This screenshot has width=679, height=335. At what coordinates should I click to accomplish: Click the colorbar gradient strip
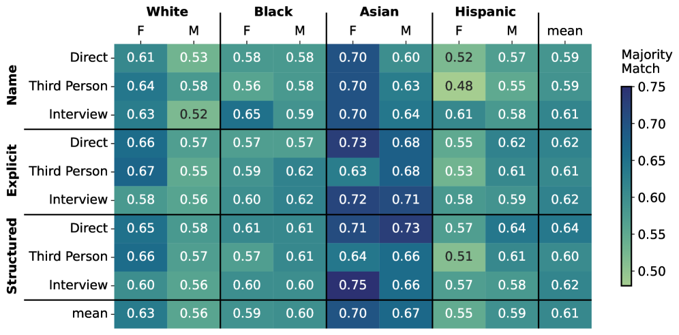(x=627, y=185)
